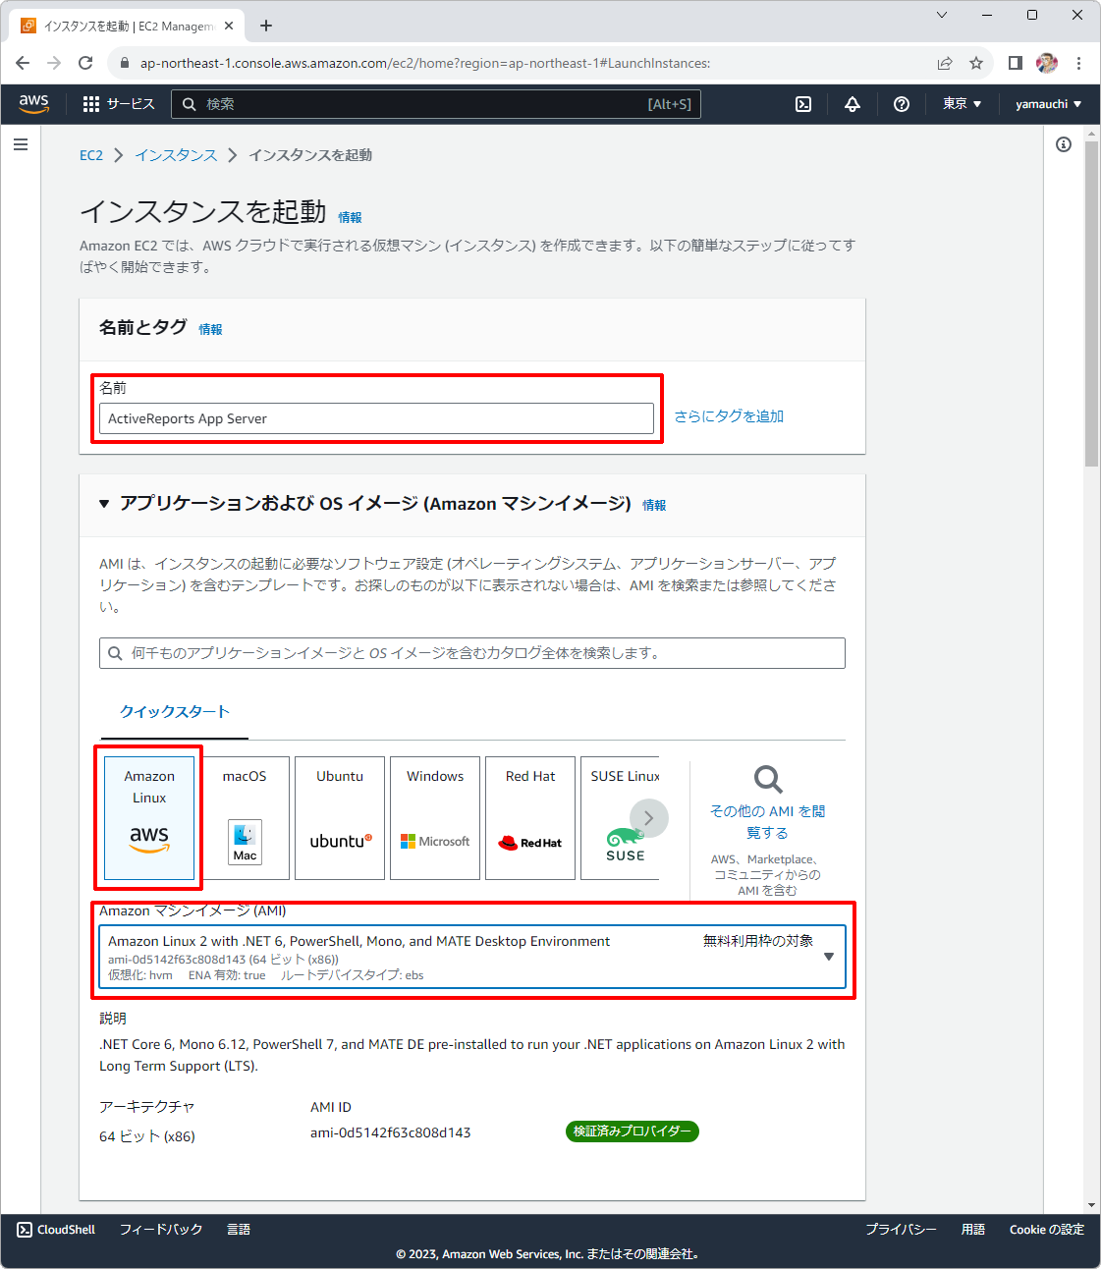Click the 検証済みプロバイダー badge
1101x1269 pixels.
click(x=633, y=1131)
